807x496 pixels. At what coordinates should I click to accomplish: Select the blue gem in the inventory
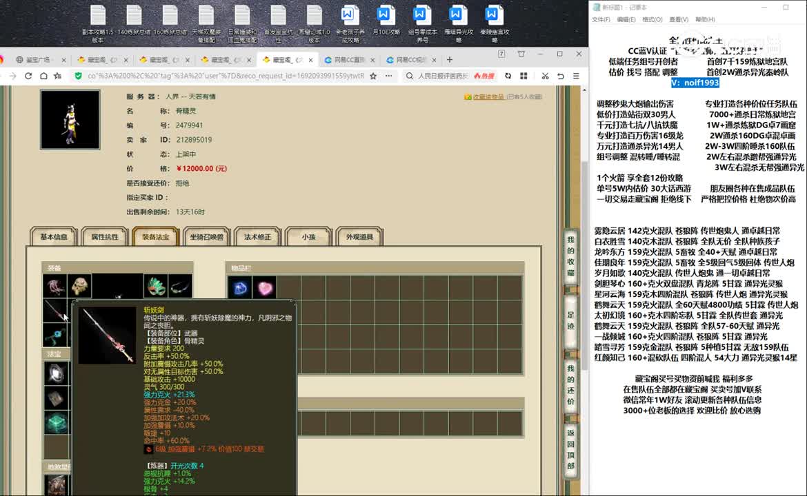click(240, 288)
